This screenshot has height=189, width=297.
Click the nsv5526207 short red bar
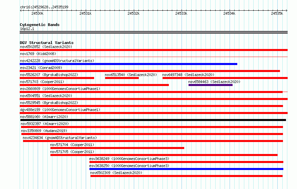coord(57,78)
